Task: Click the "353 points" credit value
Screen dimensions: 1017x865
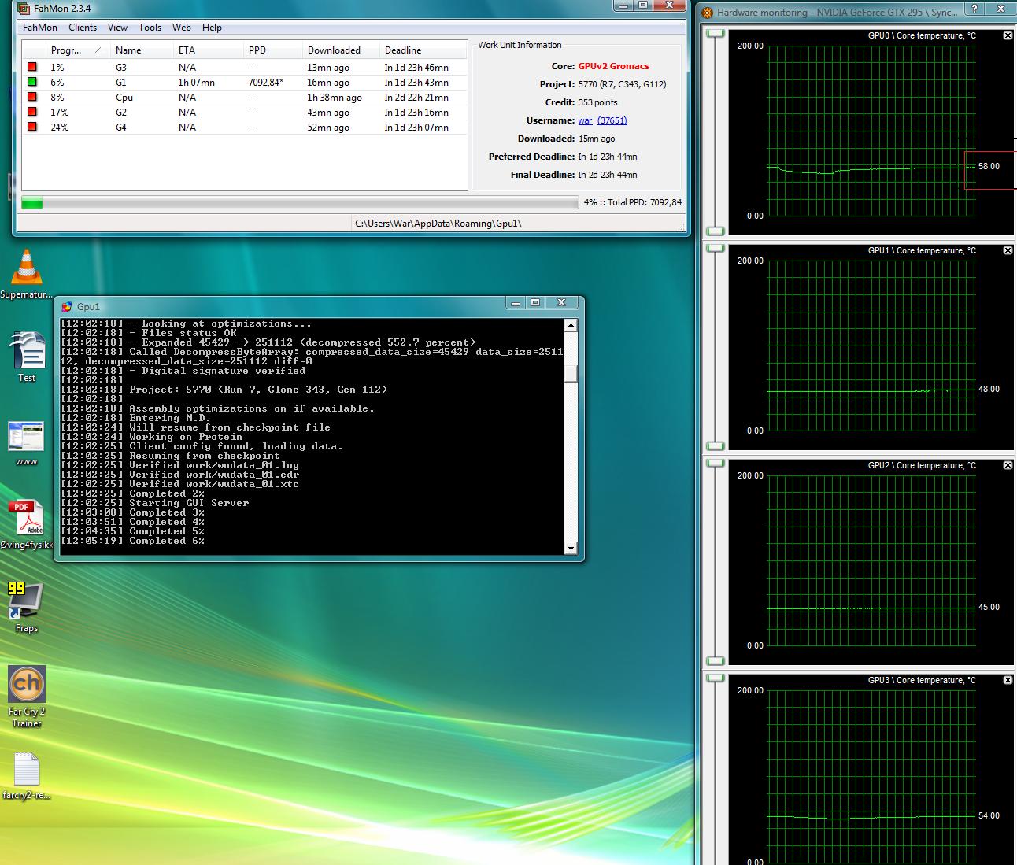Action: pyautogui.click(x=598, y=102)
